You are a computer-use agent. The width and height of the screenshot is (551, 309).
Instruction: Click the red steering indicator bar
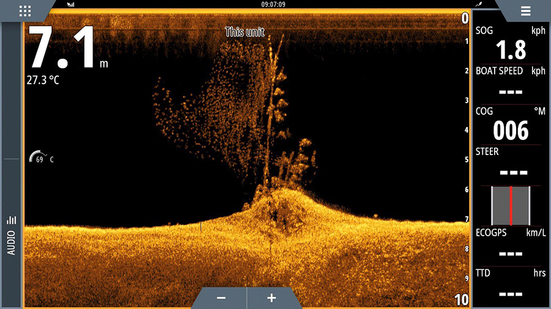pos(511,205)
